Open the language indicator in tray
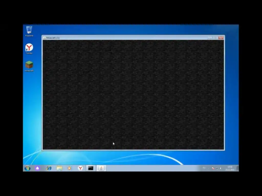This screenshot has width=262, height=196. (x=204, y=168)
